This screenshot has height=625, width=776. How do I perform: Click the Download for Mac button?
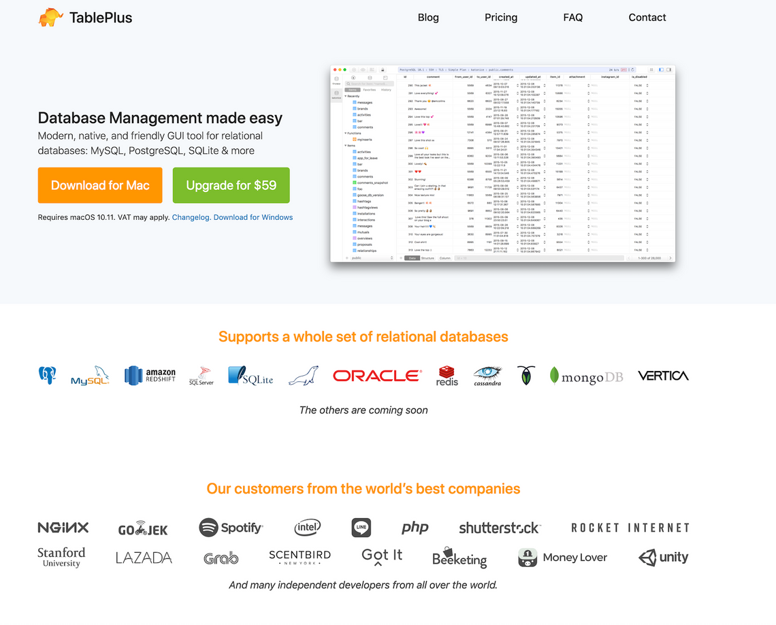[99, 185]
